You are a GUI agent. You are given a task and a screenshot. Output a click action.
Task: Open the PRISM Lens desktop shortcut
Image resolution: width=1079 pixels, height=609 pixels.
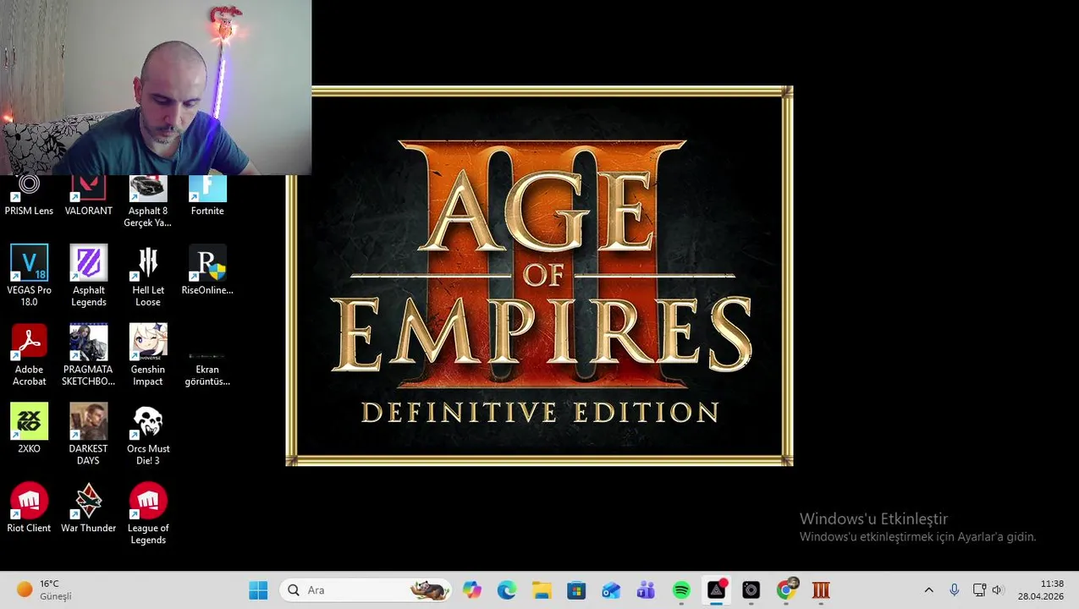pos(29,195)
